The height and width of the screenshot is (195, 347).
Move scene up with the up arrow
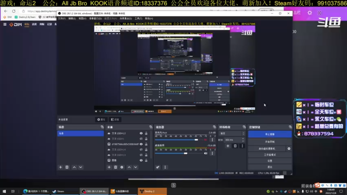tap(74, 167)
